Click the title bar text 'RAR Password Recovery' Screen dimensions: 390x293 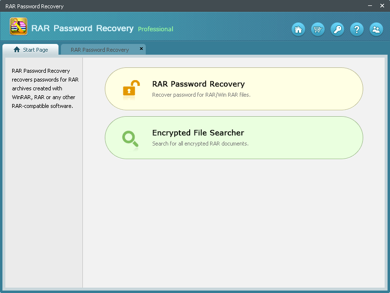[35, 6]
